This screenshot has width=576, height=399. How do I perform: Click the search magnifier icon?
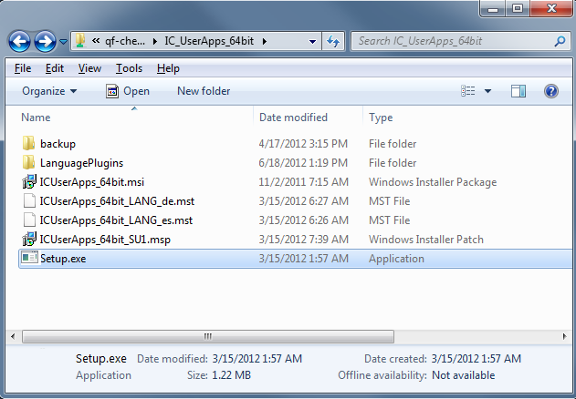coord(560,41)
